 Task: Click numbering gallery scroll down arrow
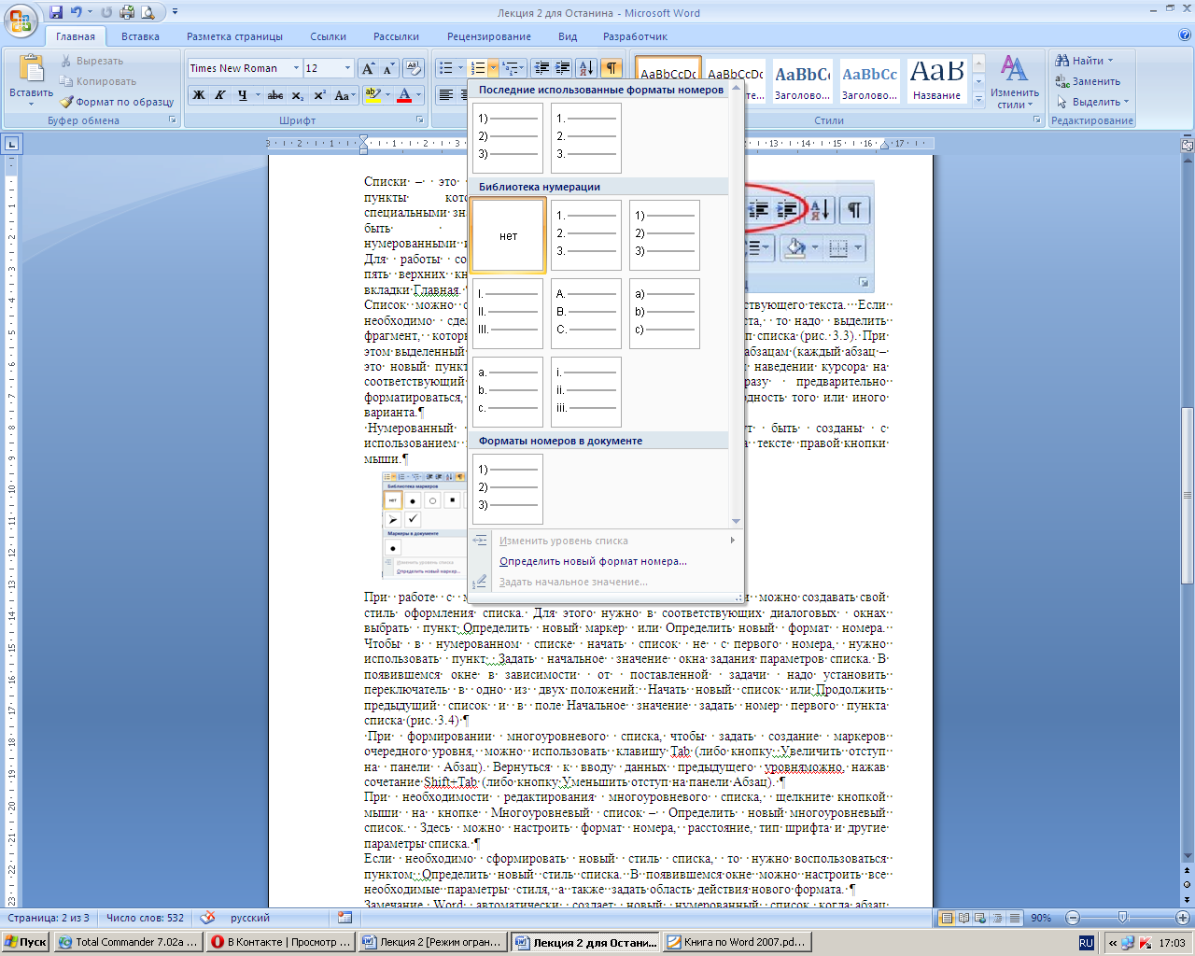pos(736,521)
